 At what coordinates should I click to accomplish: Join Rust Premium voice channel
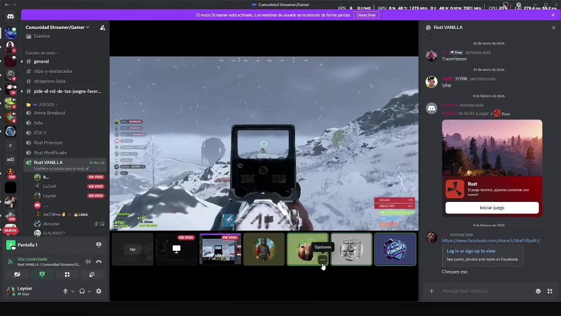pos(64,143)
